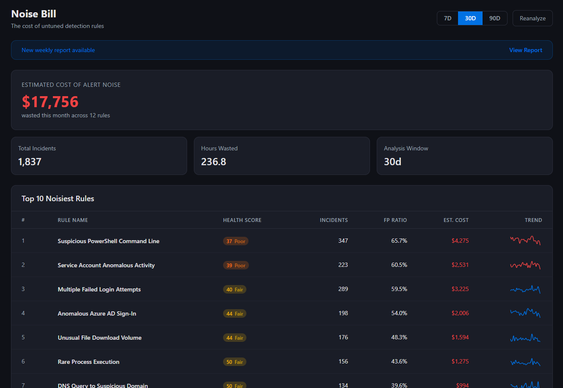The width and height of the screenshot is (563, 388).
Task: Select the Total Incidents stat card
Action: (x=99, y=155)
